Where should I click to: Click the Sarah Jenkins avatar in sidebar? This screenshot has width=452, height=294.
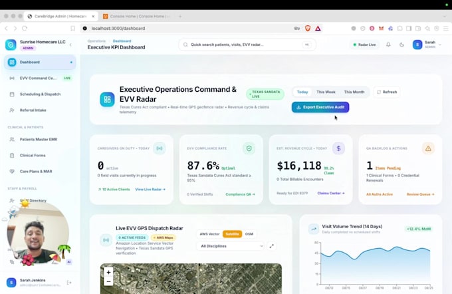click(x=11, y=283)
